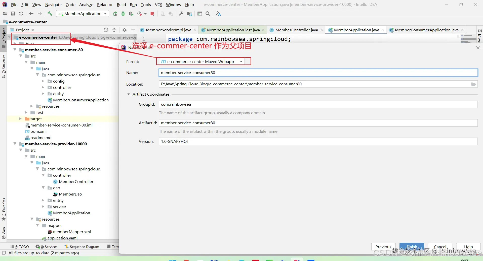Click the GroupId input field

(318, 104)
